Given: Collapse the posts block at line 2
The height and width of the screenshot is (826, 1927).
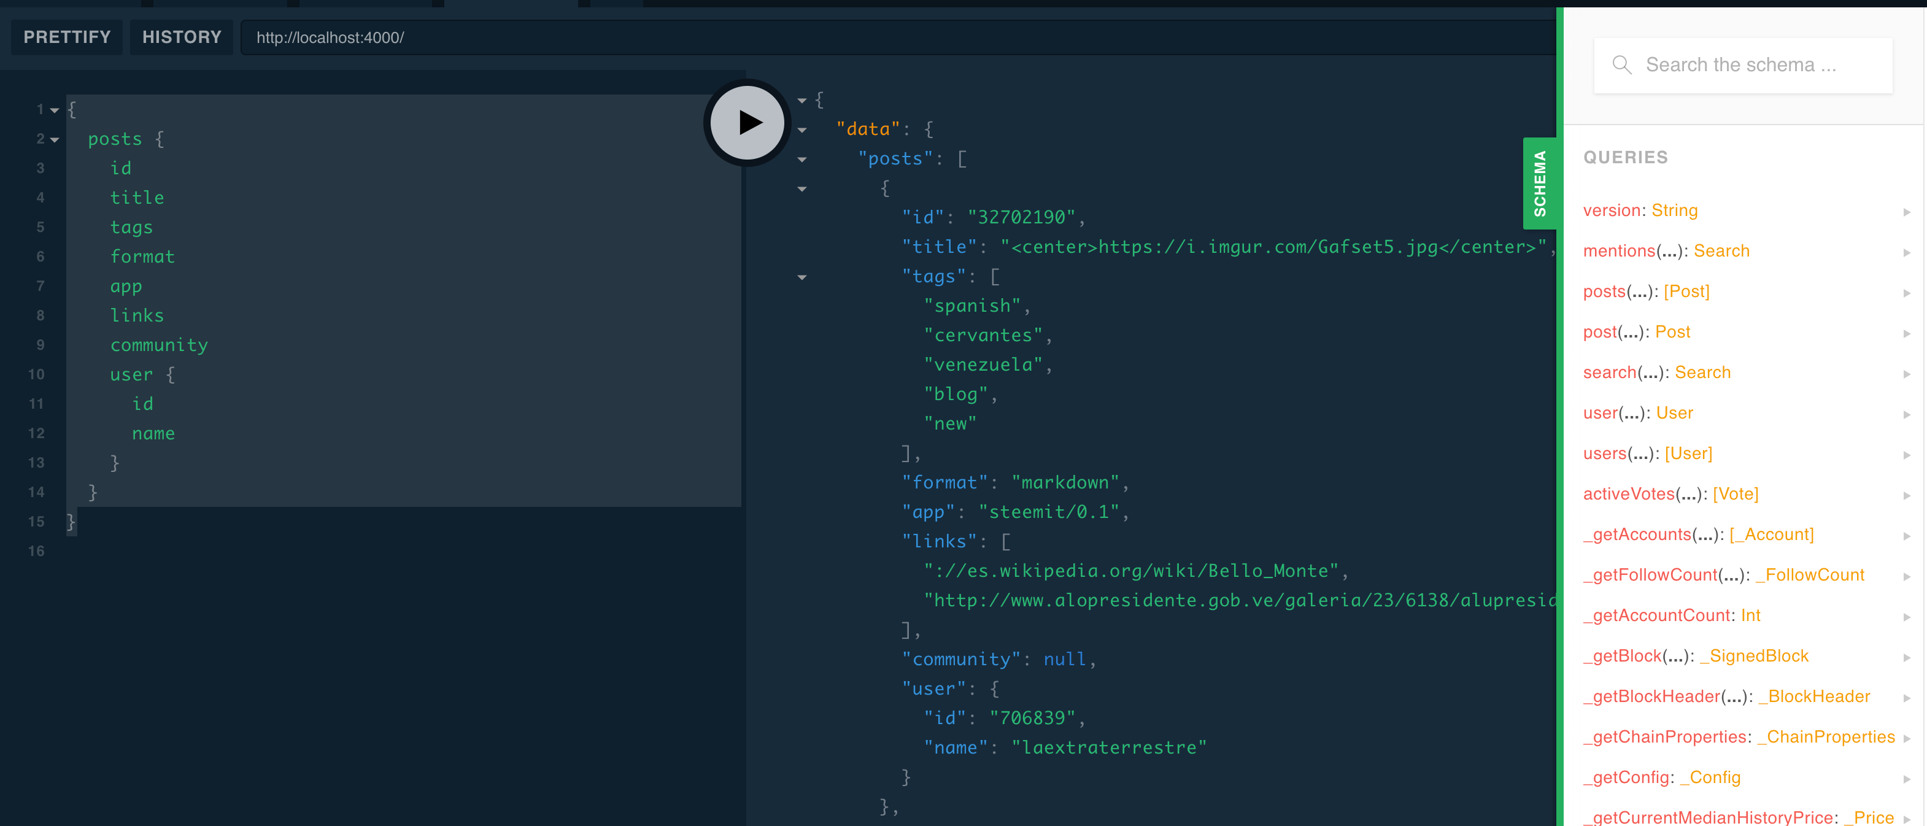Looking at the screenshot, I should [x=55, y=140].
